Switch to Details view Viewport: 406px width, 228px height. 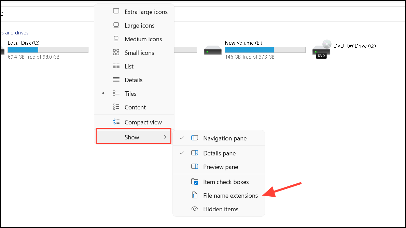(133, 80)
